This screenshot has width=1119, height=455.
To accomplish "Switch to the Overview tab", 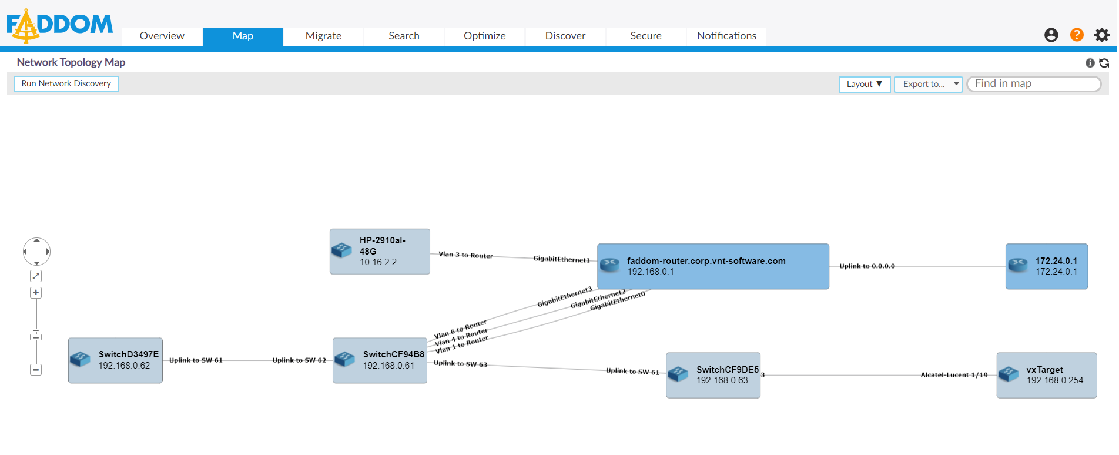I will point(162,36).
